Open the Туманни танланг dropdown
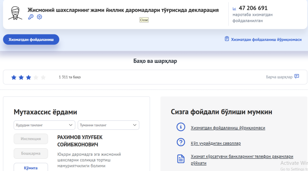 108,125
